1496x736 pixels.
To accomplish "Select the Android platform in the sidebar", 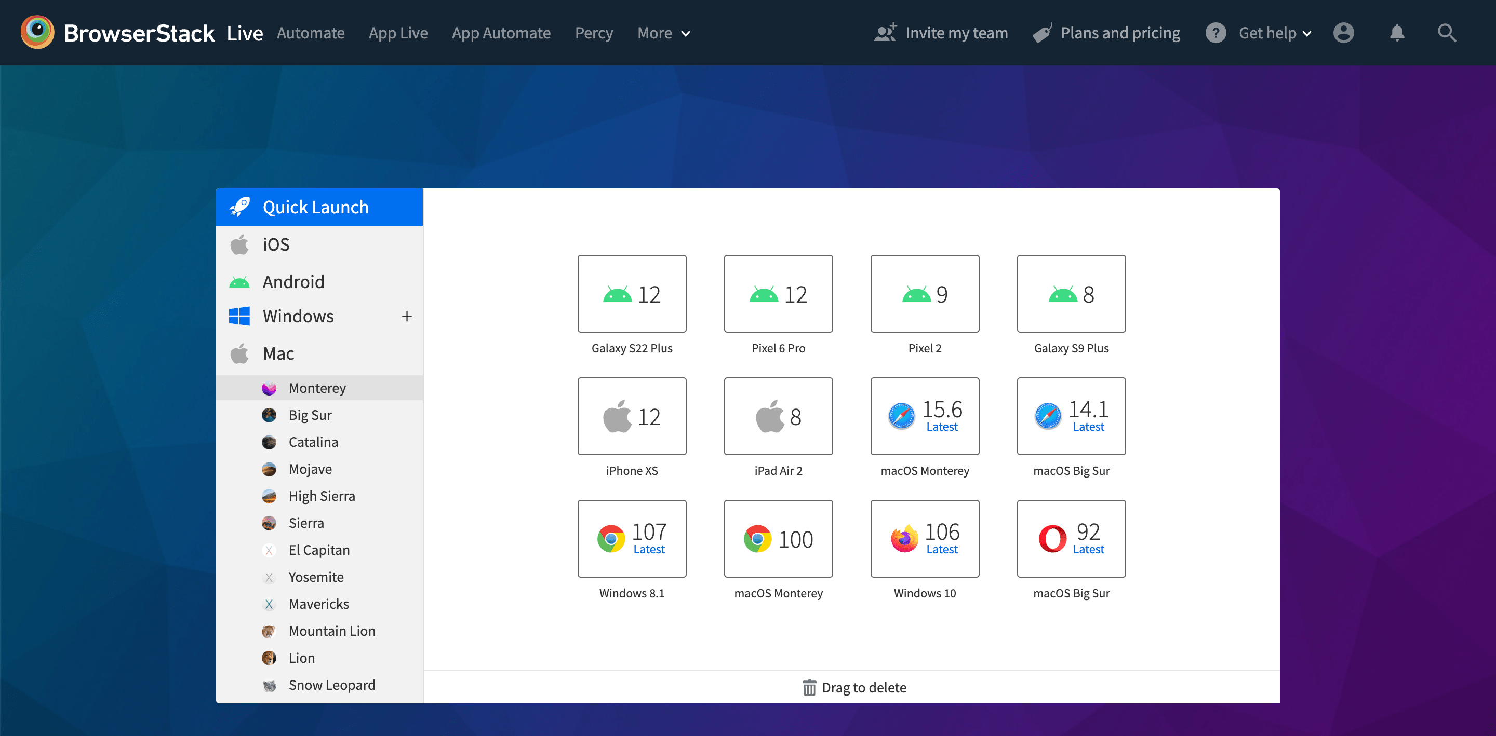I will 294,281.
